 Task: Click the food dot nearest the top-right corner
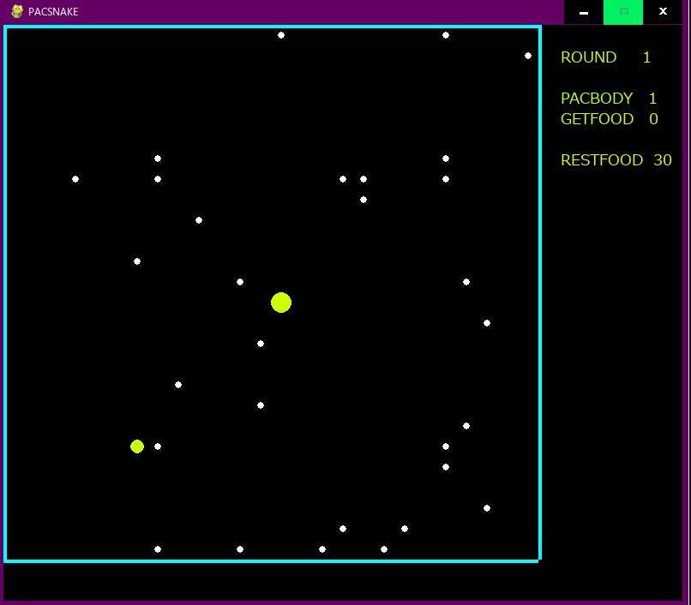point(528,56)
